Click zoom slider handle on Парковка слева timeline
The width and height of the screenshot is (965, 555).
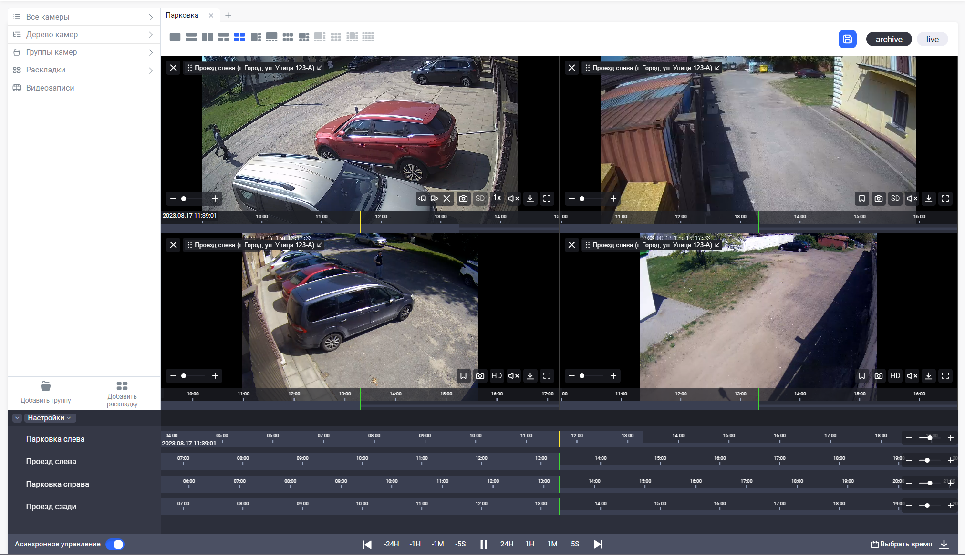click(930, 438)
